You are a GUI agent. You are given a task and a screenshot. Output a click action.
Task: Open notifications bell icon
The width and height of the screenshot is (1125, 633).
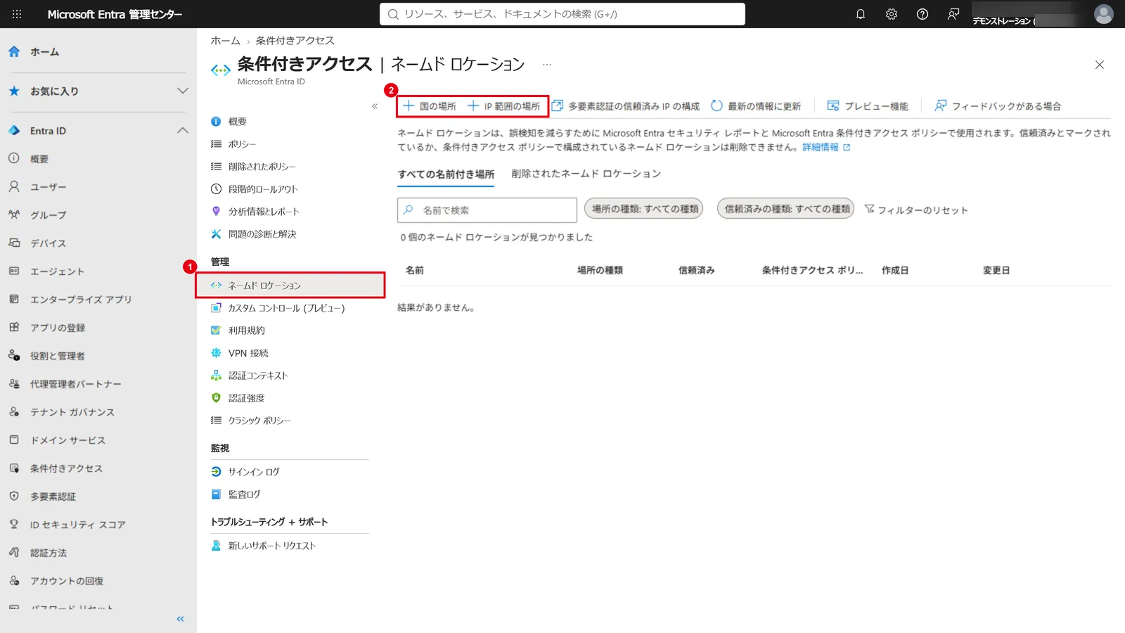[861, 14]
